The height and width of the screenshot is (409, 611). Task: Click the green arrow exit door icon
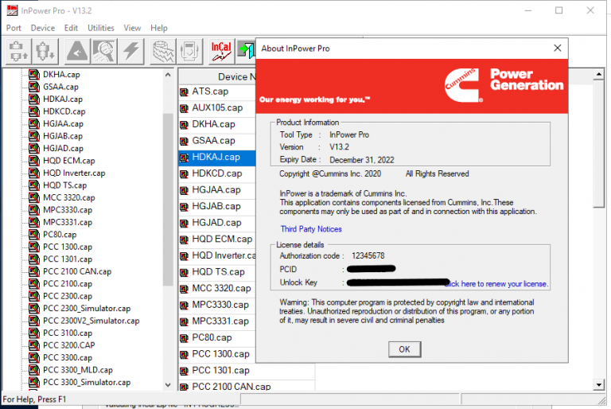tap(247, 51)
